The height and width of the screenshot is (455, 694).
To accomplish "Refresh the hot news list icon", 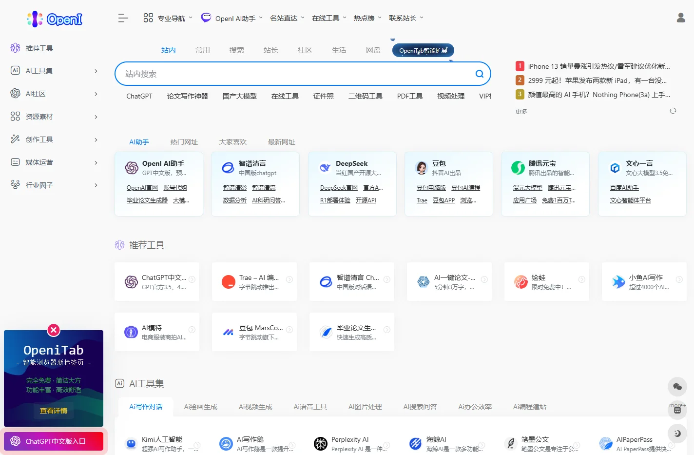I will 673,111.
